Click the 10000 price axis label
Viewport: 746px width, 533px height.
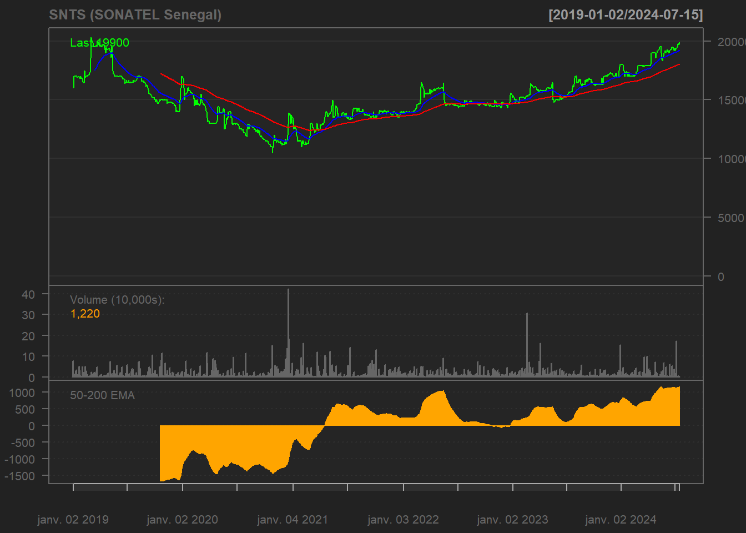coord(731,159)
